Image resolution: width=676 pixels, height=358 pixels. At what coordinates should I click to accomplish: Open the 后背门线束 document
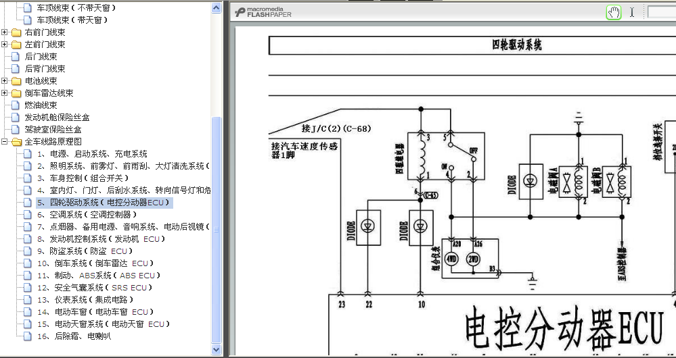[x=45, y=68]
